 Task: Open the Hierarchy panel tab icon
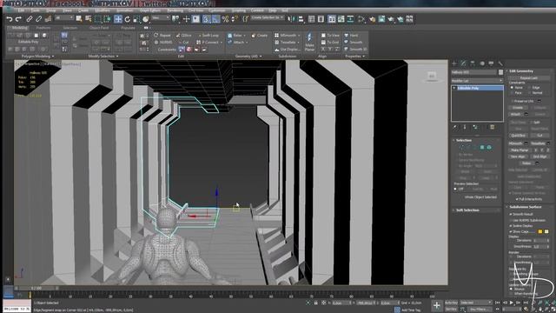point(473,63)
